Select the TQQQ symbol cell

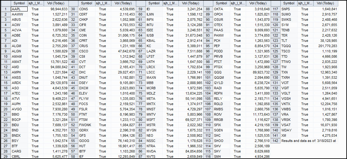[x=289, y=46]
